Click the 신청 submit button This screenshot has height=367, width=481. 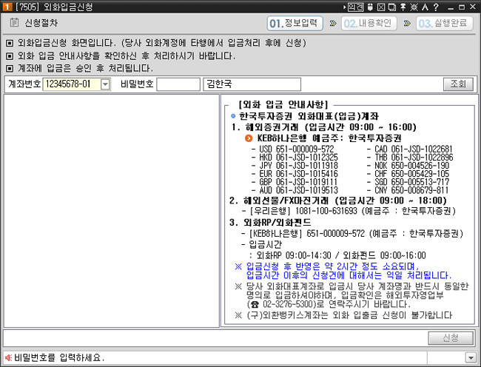pos(451,338)
